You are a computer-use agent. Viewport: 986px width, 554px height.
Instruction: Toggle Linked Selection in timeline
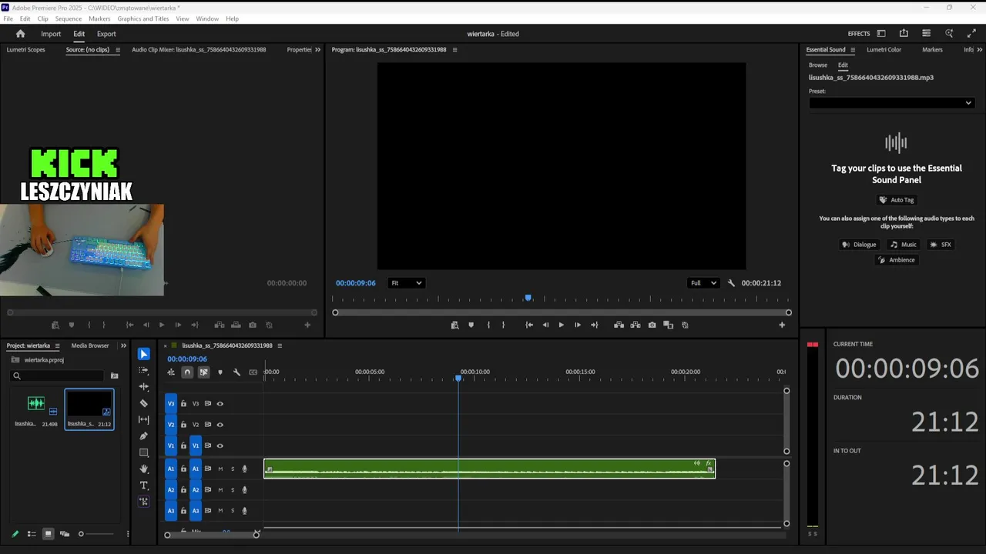[203, 372]
